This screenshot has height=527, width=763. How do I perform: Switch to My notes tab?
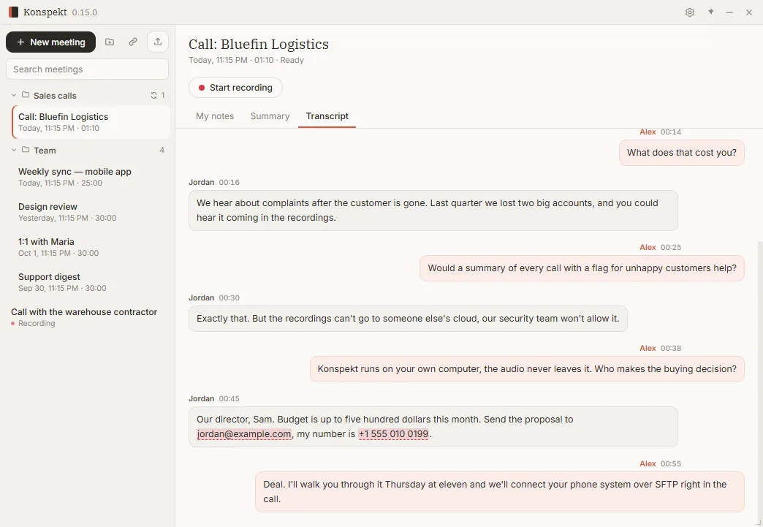(x=215, y=115)
